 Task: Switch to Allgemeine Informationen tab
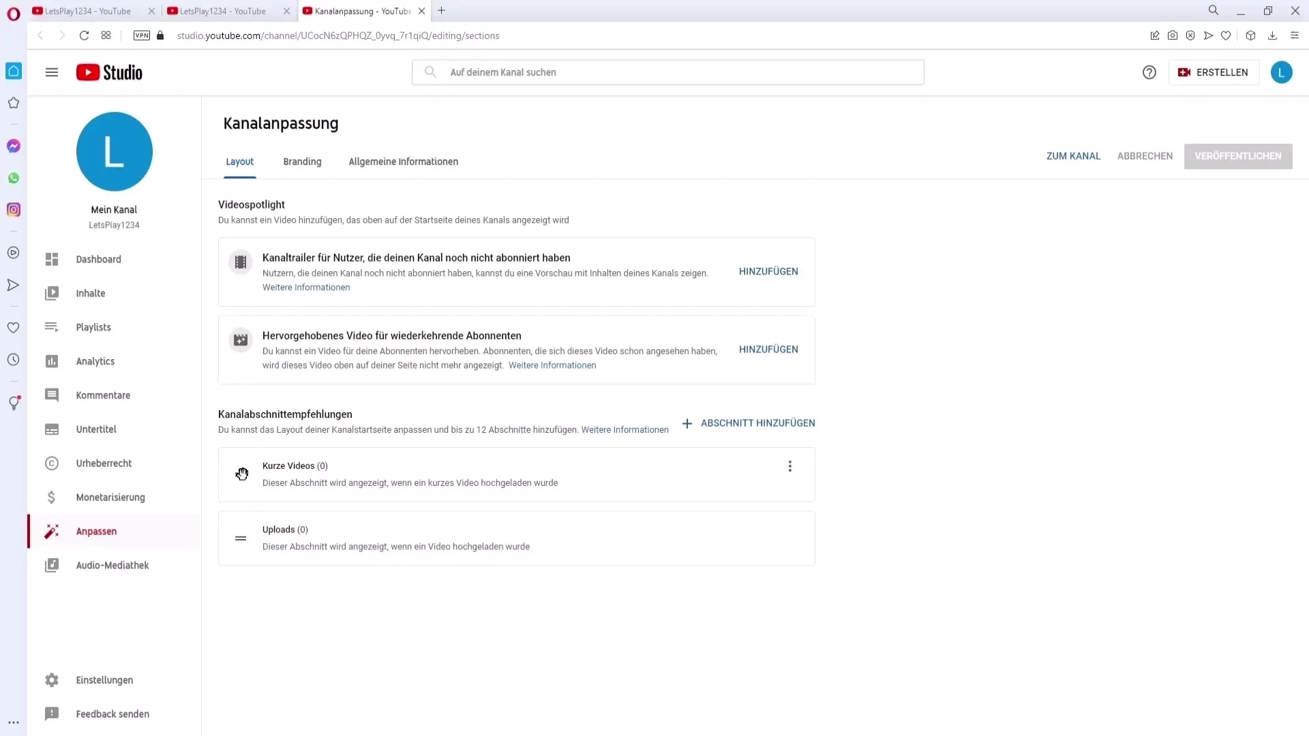click(x=403, y=161)
